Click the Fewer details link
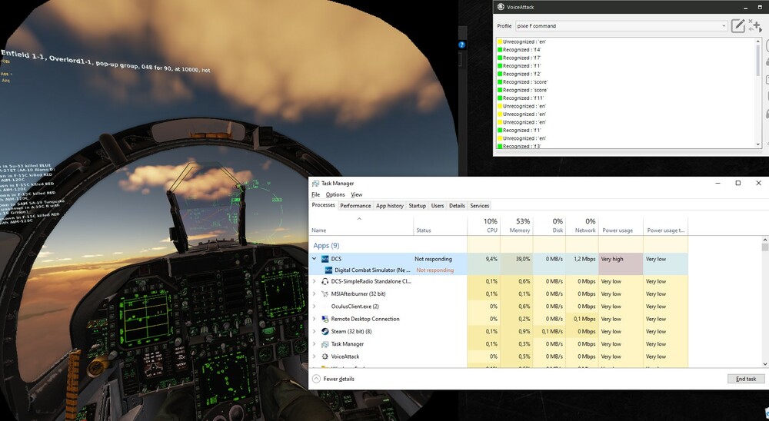Image resolution: width=769 pixels, height=421 pixels. click(339, 379)
